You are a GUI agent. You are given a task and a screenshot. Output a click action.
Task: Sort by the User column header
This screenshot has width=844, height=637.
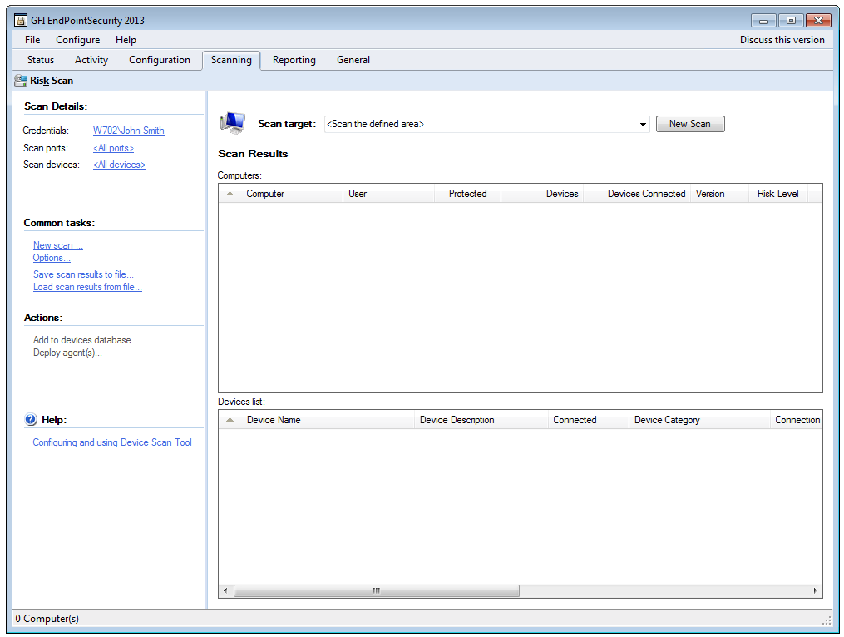388,193
